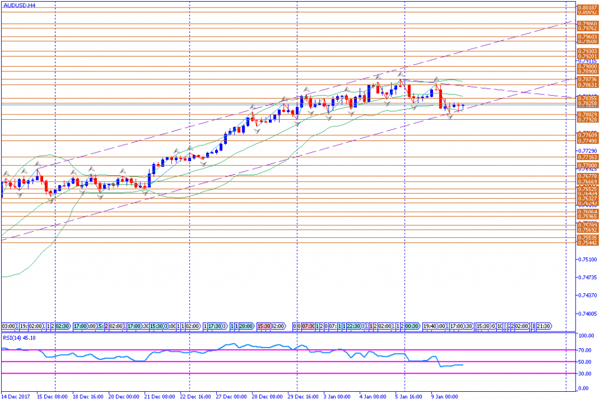Viewport: 605px width, 403px height.
Task: Click the pink 07:30 event marker
Action: 308,326
